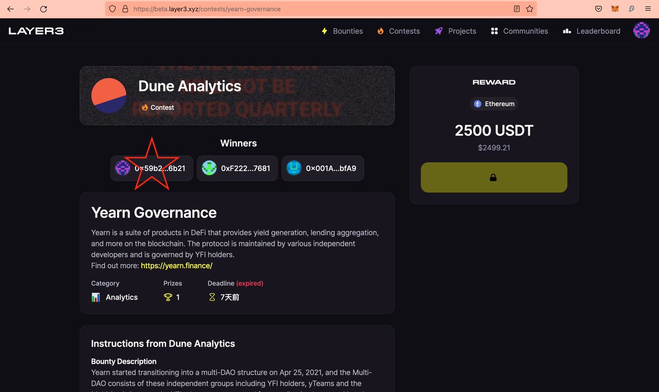Open the Communities nav item

coord(520,31)
